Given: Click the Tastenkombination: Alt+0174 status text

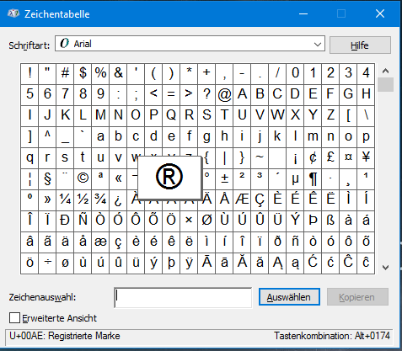Looking at the screenshot, I should [x=332, y=336].
